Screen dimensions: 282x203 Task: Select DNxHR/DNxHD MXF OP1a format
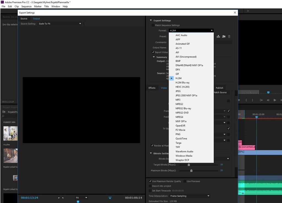click(191, 65)
